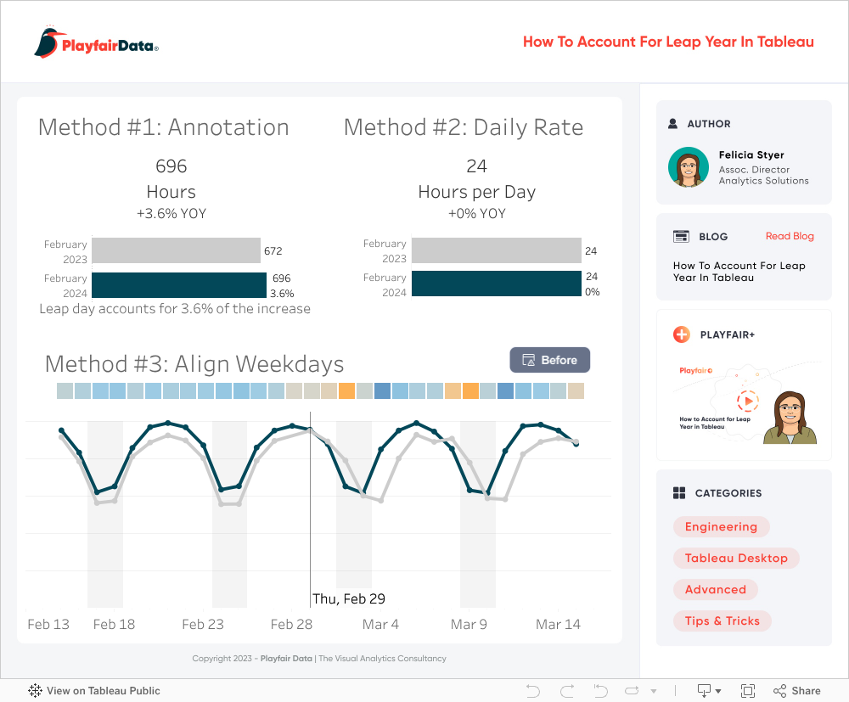The image size is (849, 702).
Task: Click the first teal line data point
Action: coord(62,430)
